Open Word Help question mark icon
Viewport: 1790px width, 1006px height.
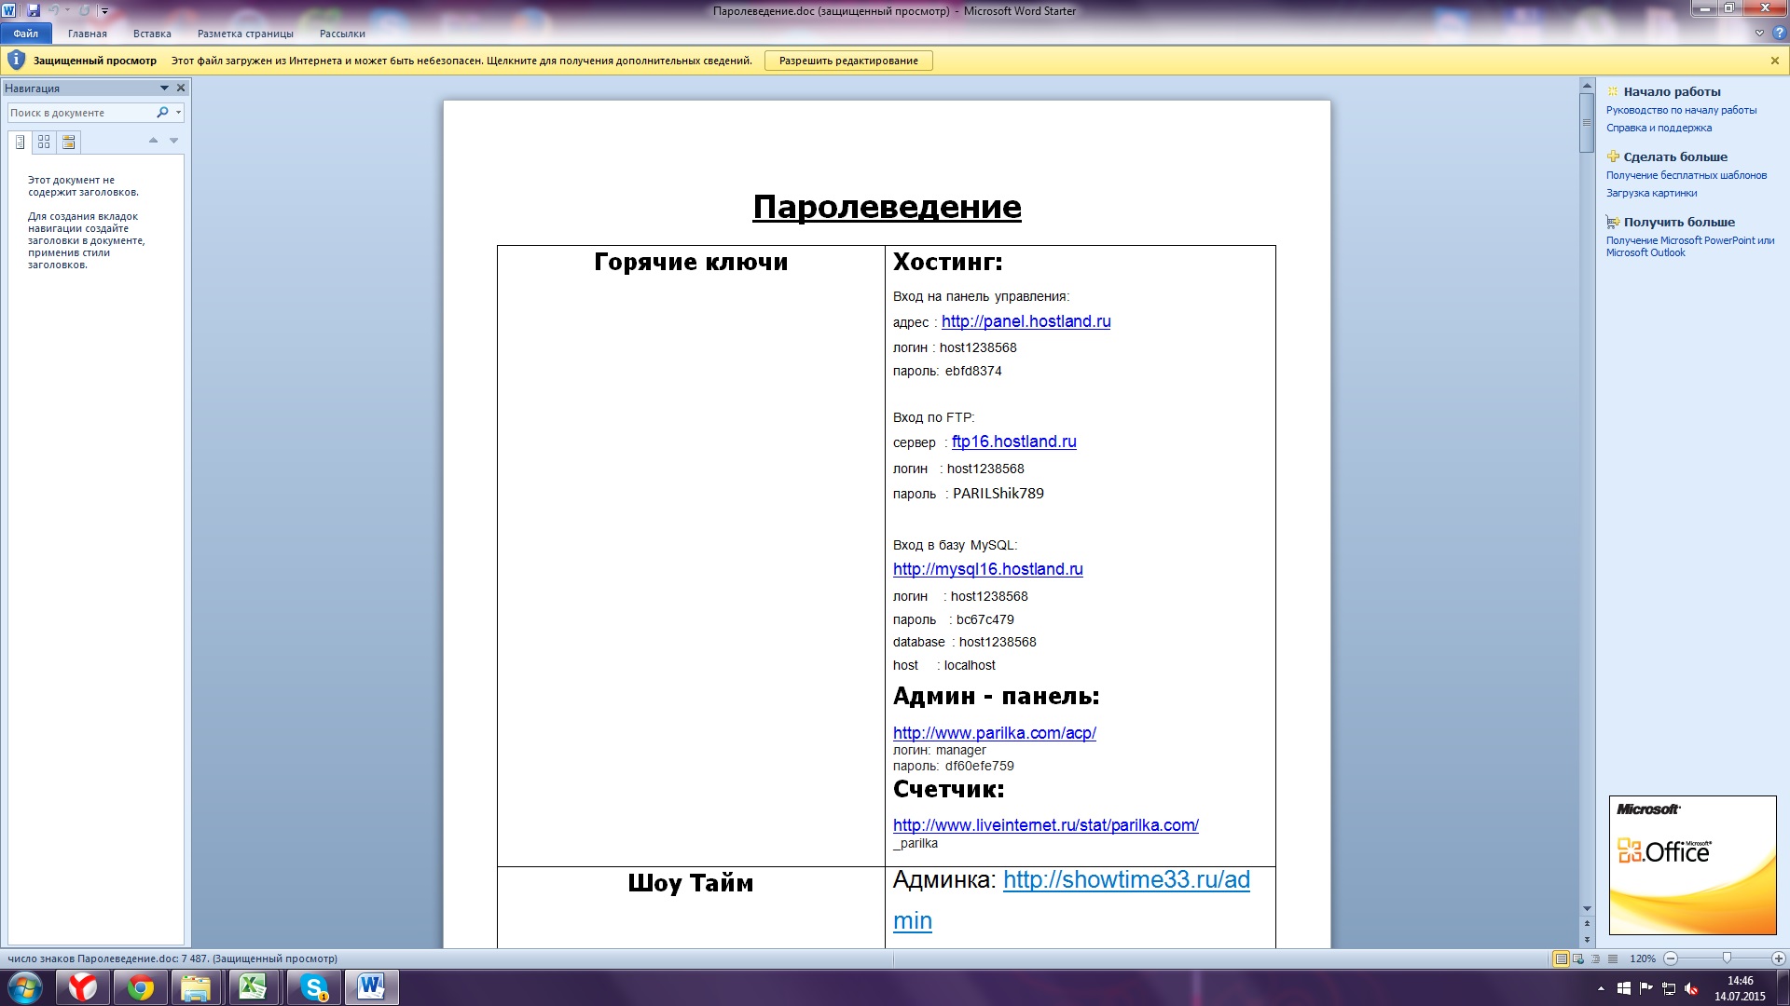1778,33
